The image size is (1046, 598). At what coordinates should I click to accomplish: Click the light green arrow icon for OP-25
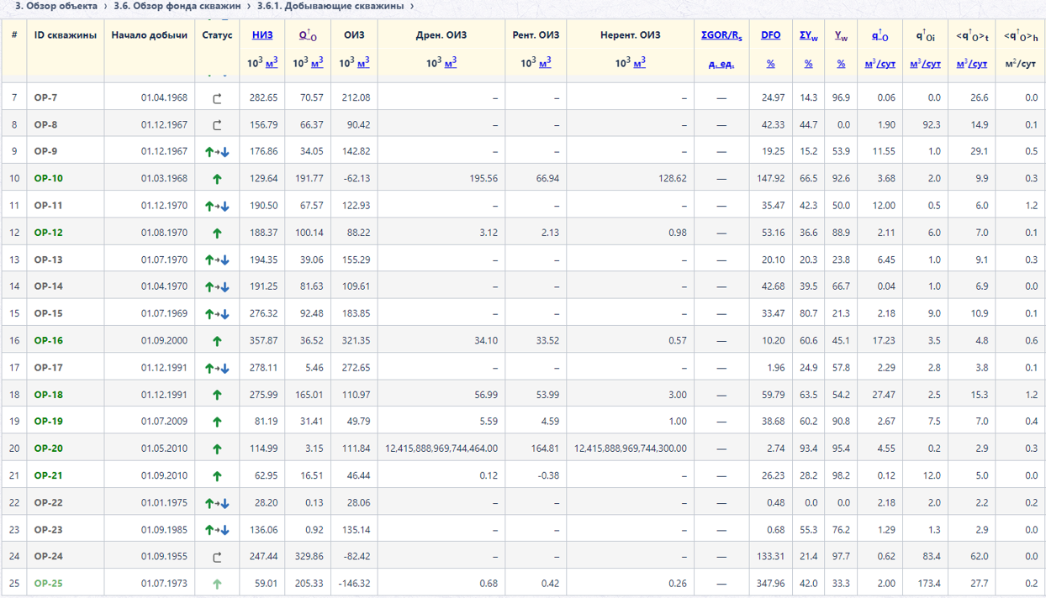[217, 584]
